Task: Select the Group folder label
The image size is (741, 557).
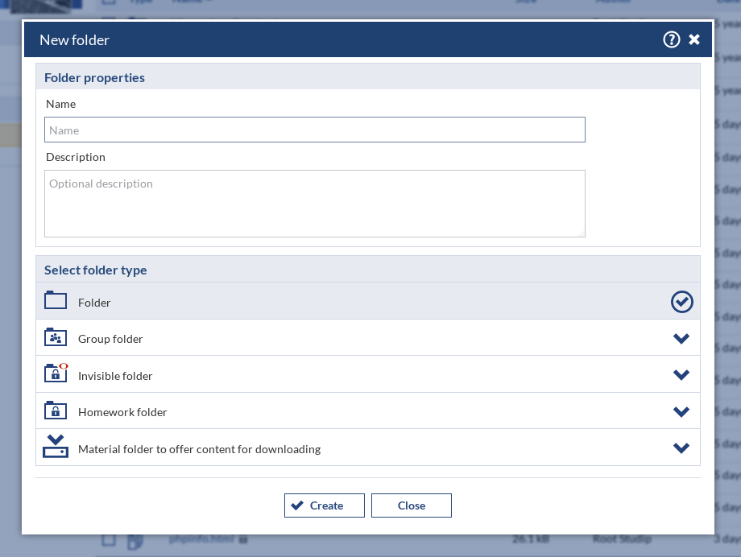Action: click(110, 339)
